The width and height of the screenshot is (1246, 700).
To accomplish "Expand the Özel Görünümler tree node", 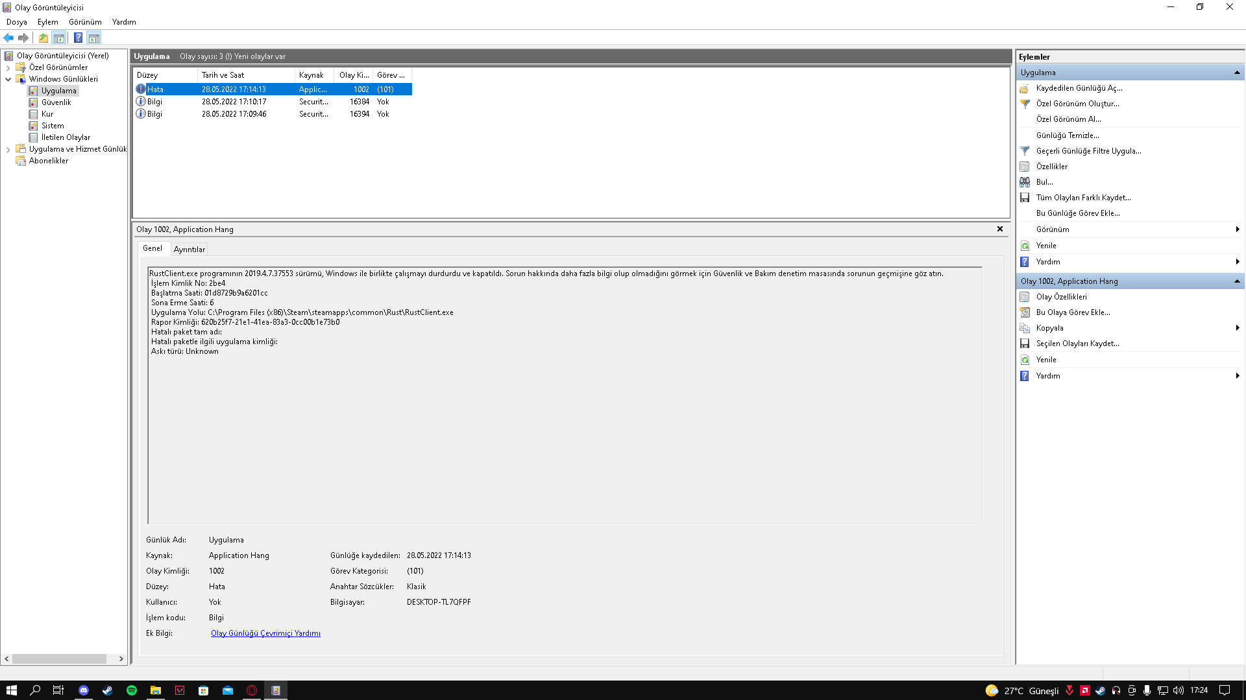I will click(8, 67).
